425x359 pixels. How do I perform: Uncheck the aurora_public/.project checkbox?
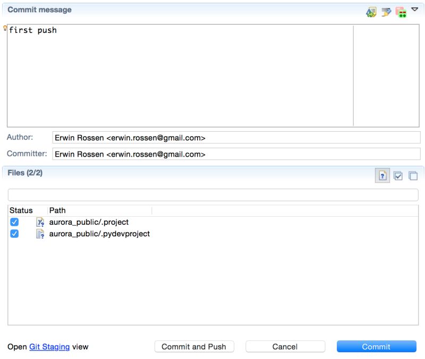click(x=14, y=221)
